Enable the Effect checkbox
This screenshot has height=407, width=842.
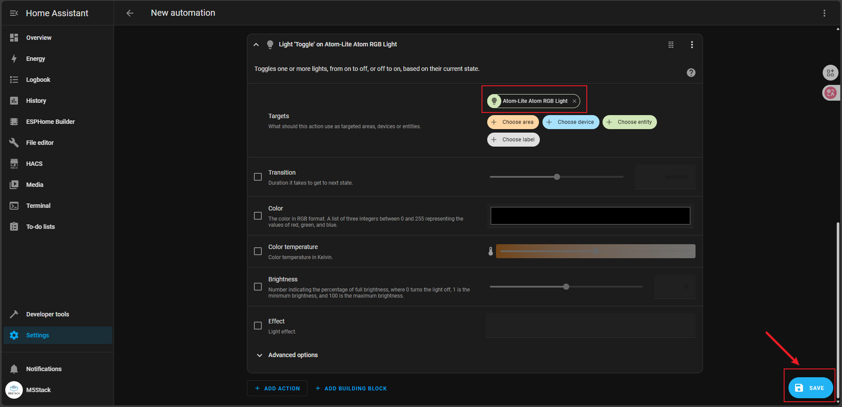(258, 326)
